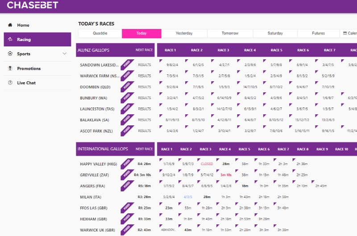Click the FIXED badge for Bunbury (WA)
The height and width of the screenshot is (236, 357).
(x=127, y=98)
